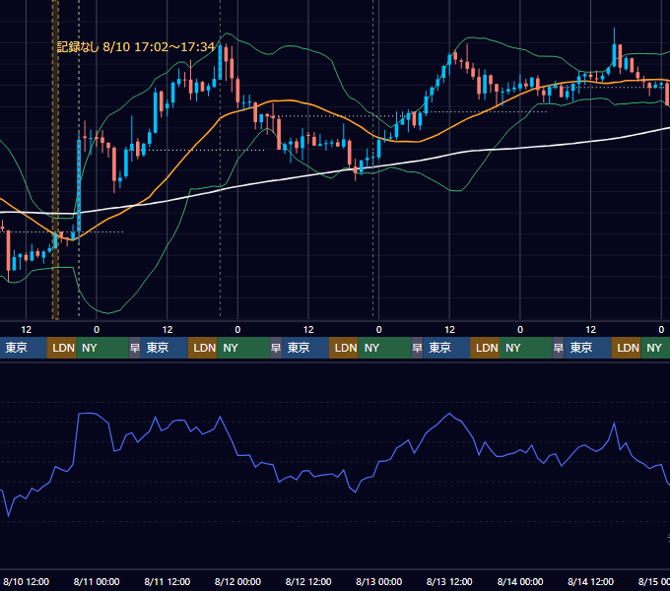This screenshot has height=591, width=670.
Task: Click the 8/14 12:00 date axis label
Action: (590, 581)
